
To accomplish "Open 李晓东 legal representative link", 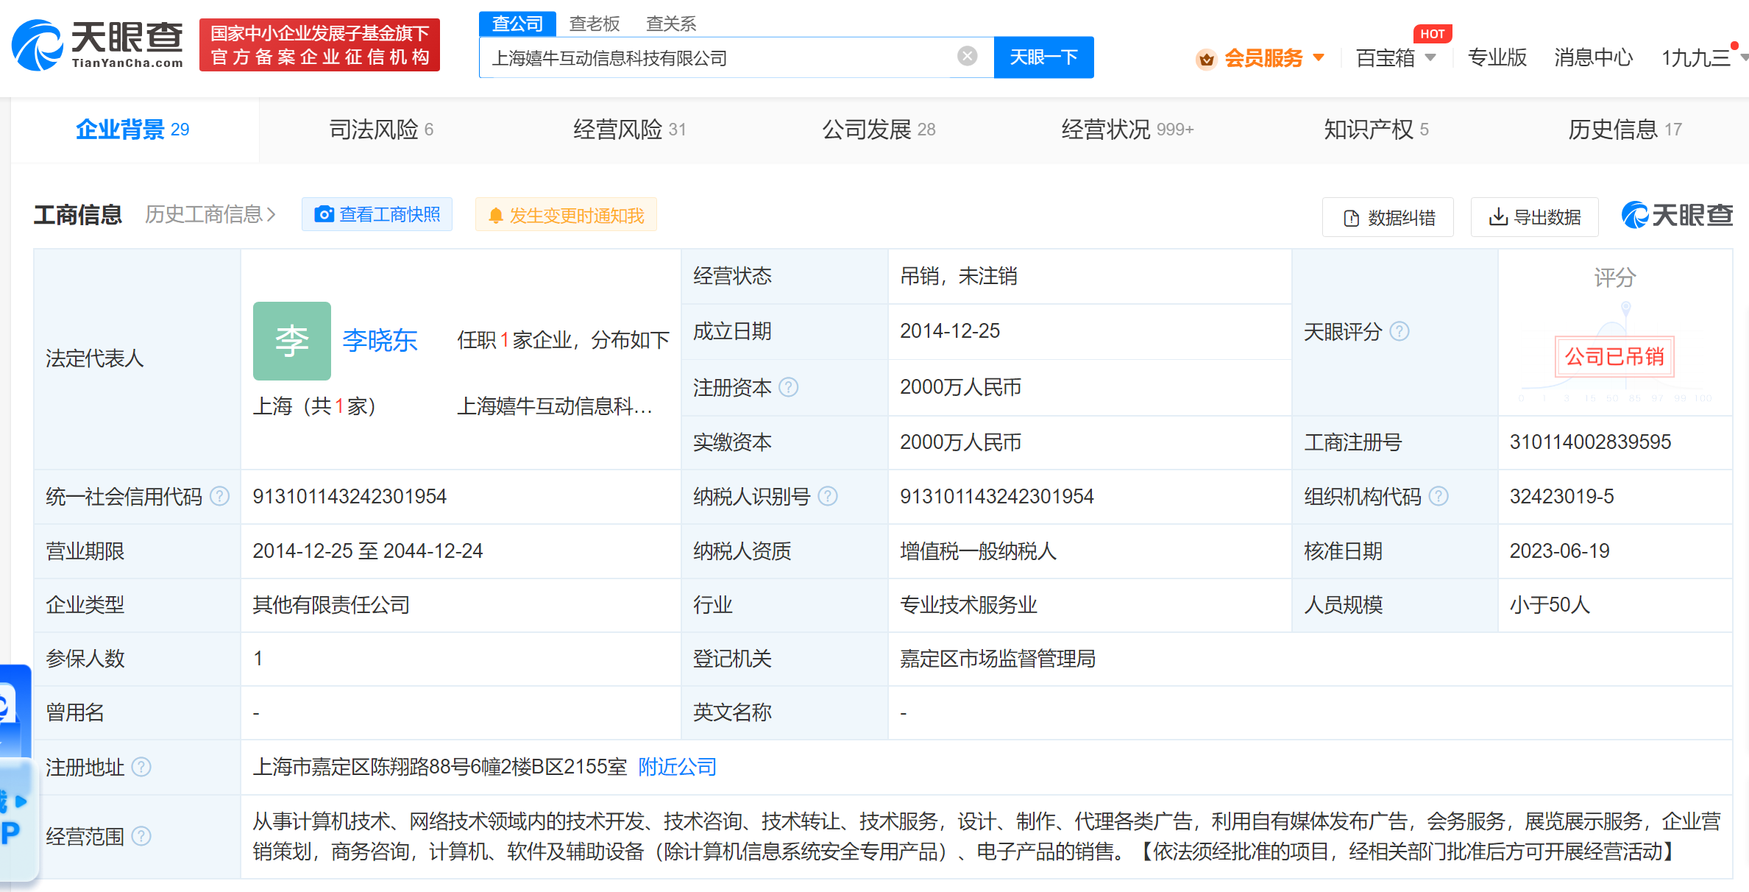I will tap(380, 340).
